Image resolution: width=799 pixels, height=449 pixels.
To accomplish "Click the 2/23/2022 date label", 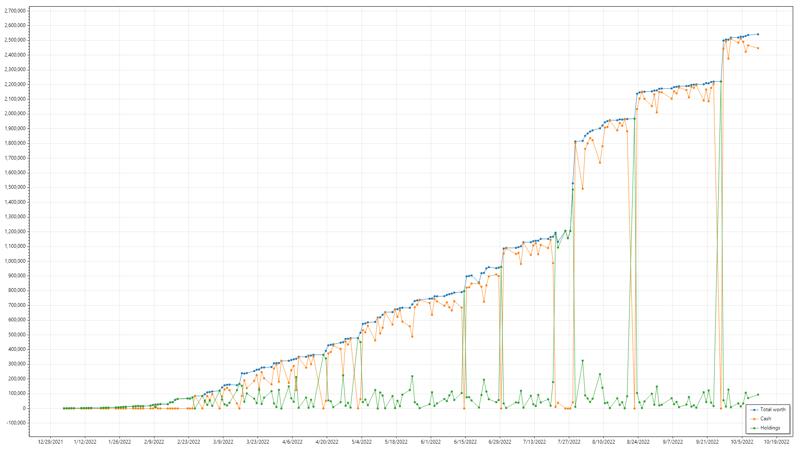I will (189, 442).
